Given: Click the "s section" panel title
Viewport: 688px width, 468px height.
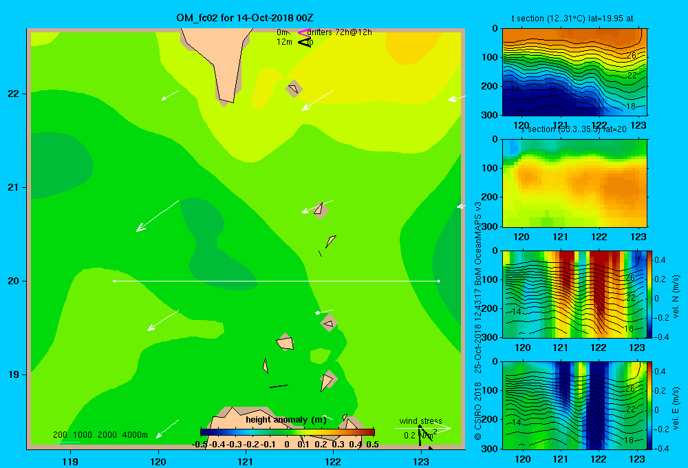Looking at the screenshot, I should coord(574,129).
